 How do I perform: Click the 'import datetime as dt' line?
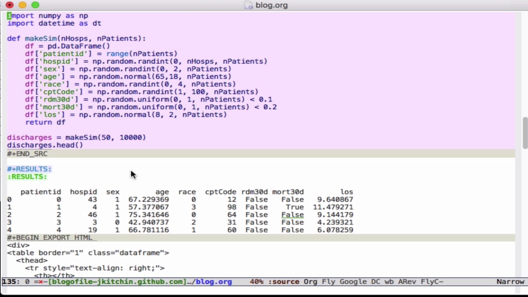(x=54, y=23)
